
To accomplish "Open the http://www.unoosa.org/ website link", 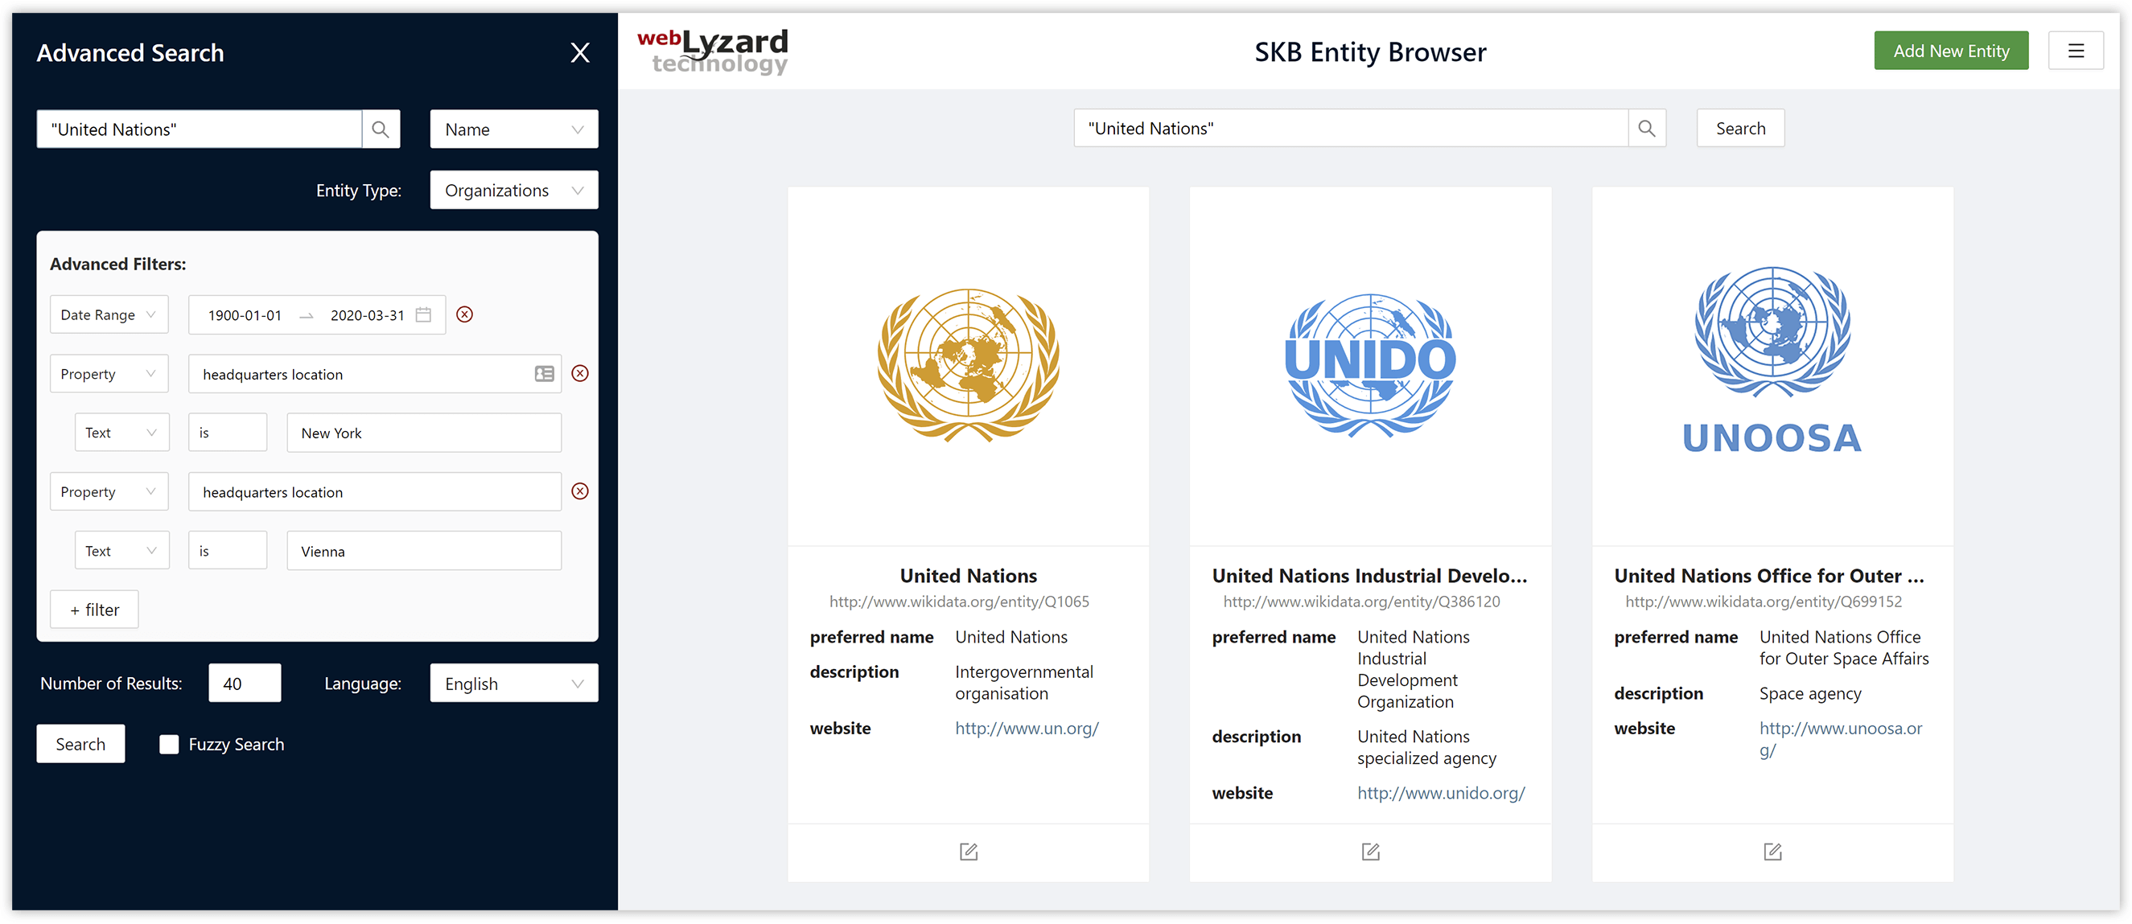I will pyautogui.click(x=1840, y=739).
